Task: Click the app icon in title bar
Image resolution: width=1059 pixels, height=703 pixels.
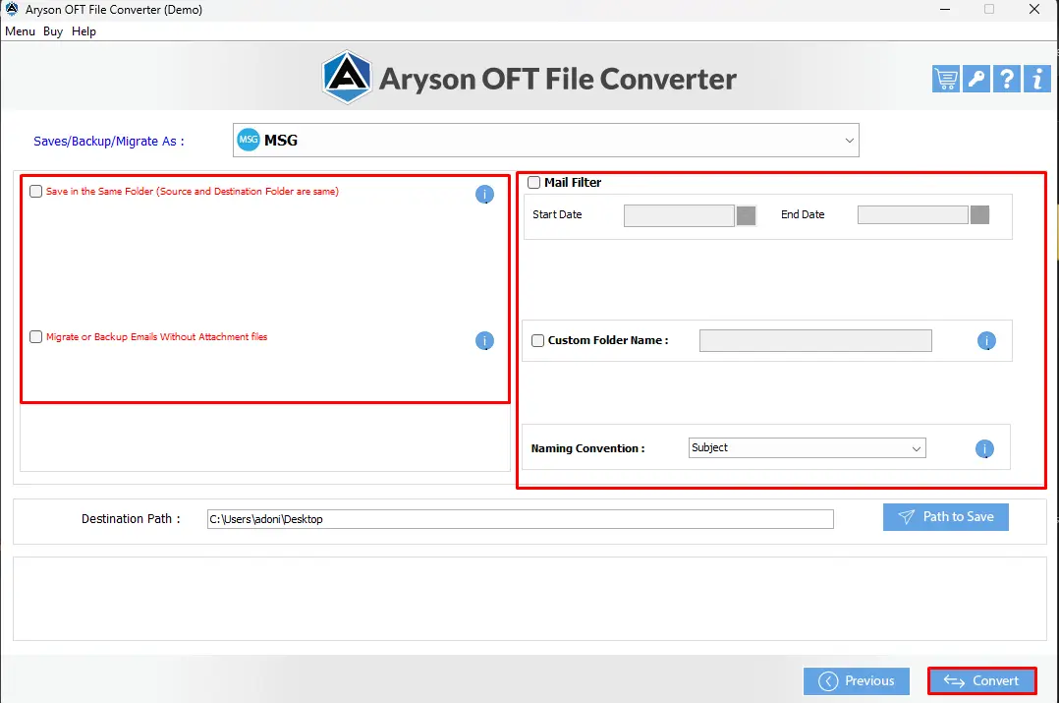Action: 12,10
